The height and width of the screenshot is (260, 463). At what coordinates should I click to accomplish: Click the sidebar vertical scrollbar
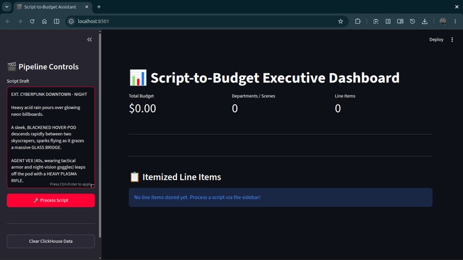[x=100, y=134]
